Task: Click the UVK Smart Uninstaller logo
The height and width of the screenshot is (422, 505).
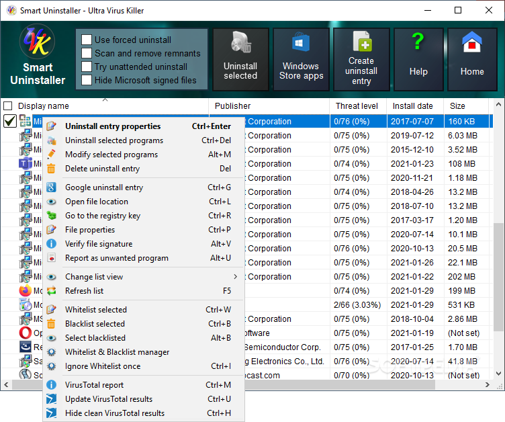Action: coord(38,42)
